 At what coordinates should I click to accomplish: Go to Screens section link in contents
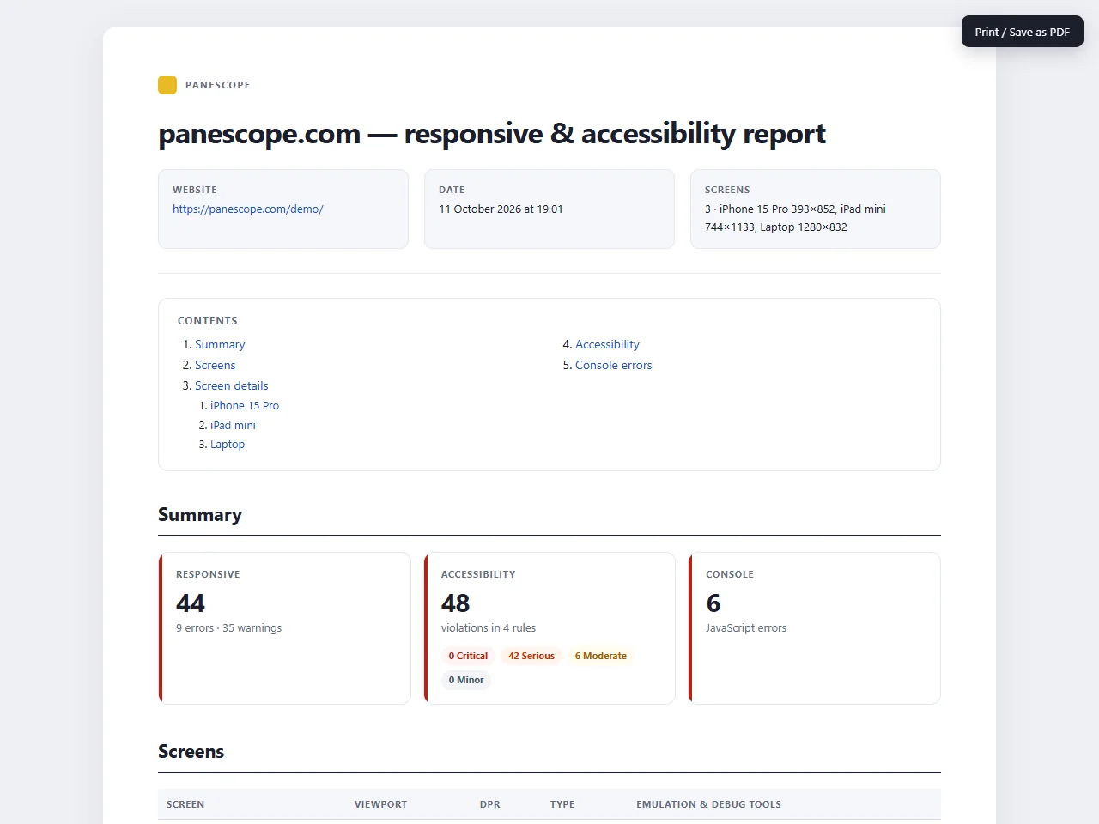215,365
